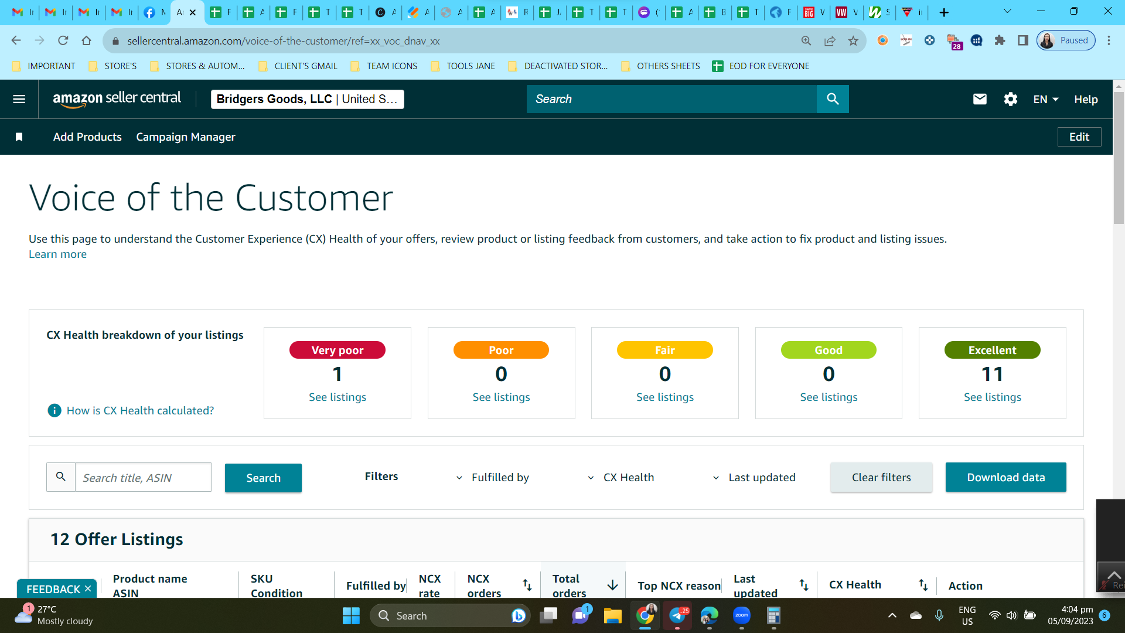Open Add Products menu item
This screenshot has width=1125, height=633.
[x=87, y=137]
